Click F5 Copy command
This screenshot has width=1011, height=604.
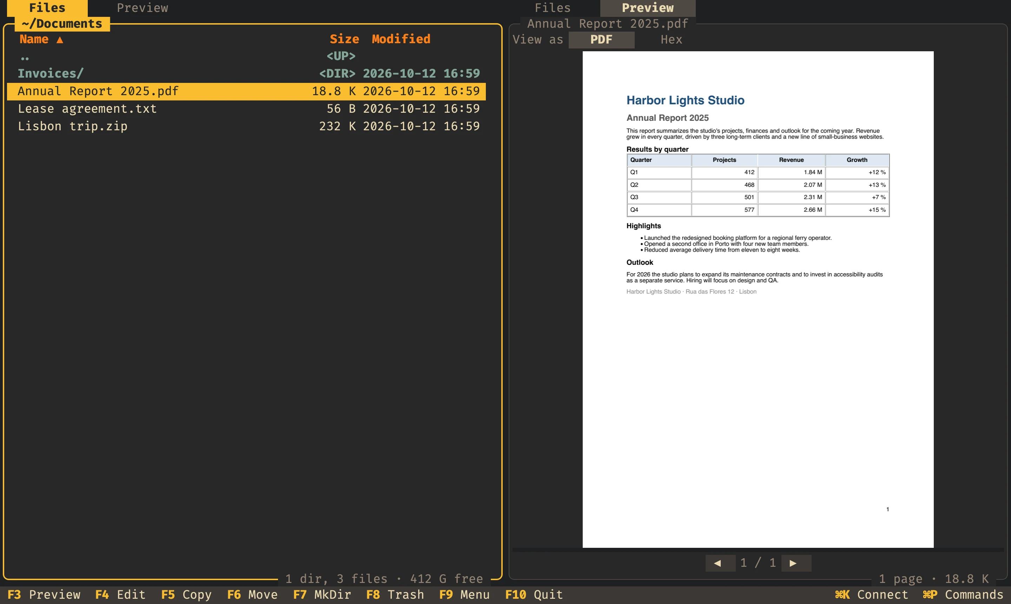click(186, 595)
